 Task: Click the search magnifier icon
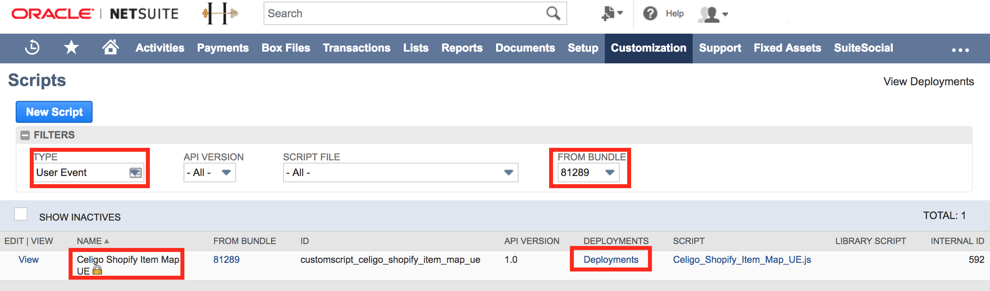(x=553, y=13)
